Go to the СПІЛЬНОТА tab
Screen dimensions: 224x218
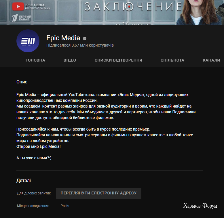tap(172, 60)
